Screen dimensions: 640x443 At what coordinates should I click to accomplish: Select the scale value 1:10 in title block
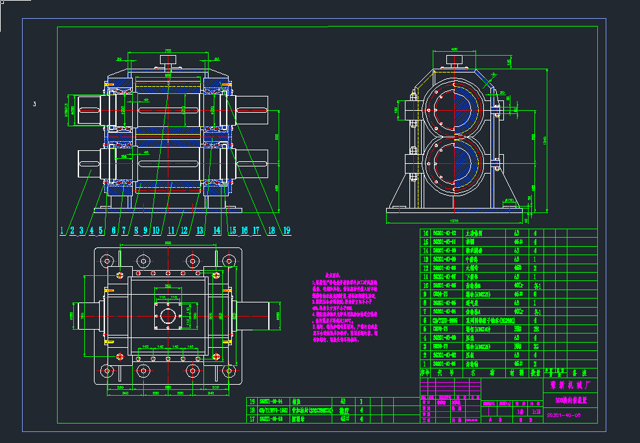pyautogui.click(x=535, y=411)
